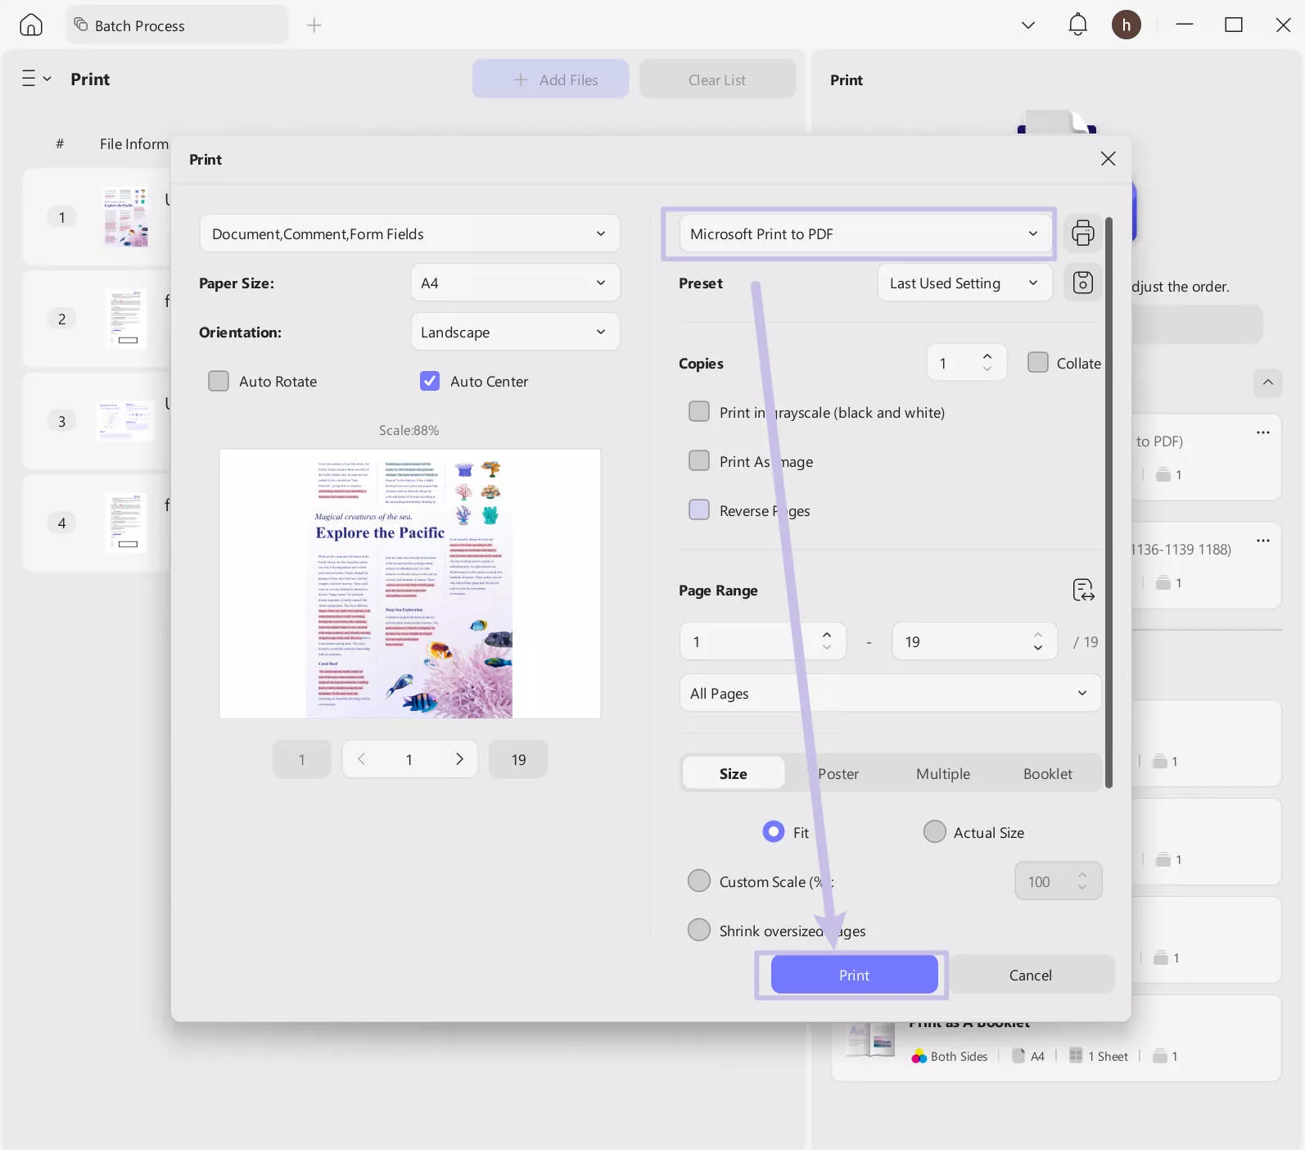Select the Batch Process tab
The height and width of the screenshot is (1150, 1305).
point(177,25)
